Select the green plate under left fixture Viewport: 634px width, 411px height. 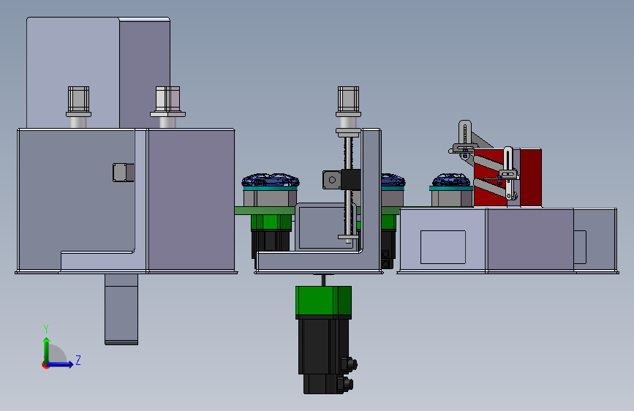tap(265, 211)
